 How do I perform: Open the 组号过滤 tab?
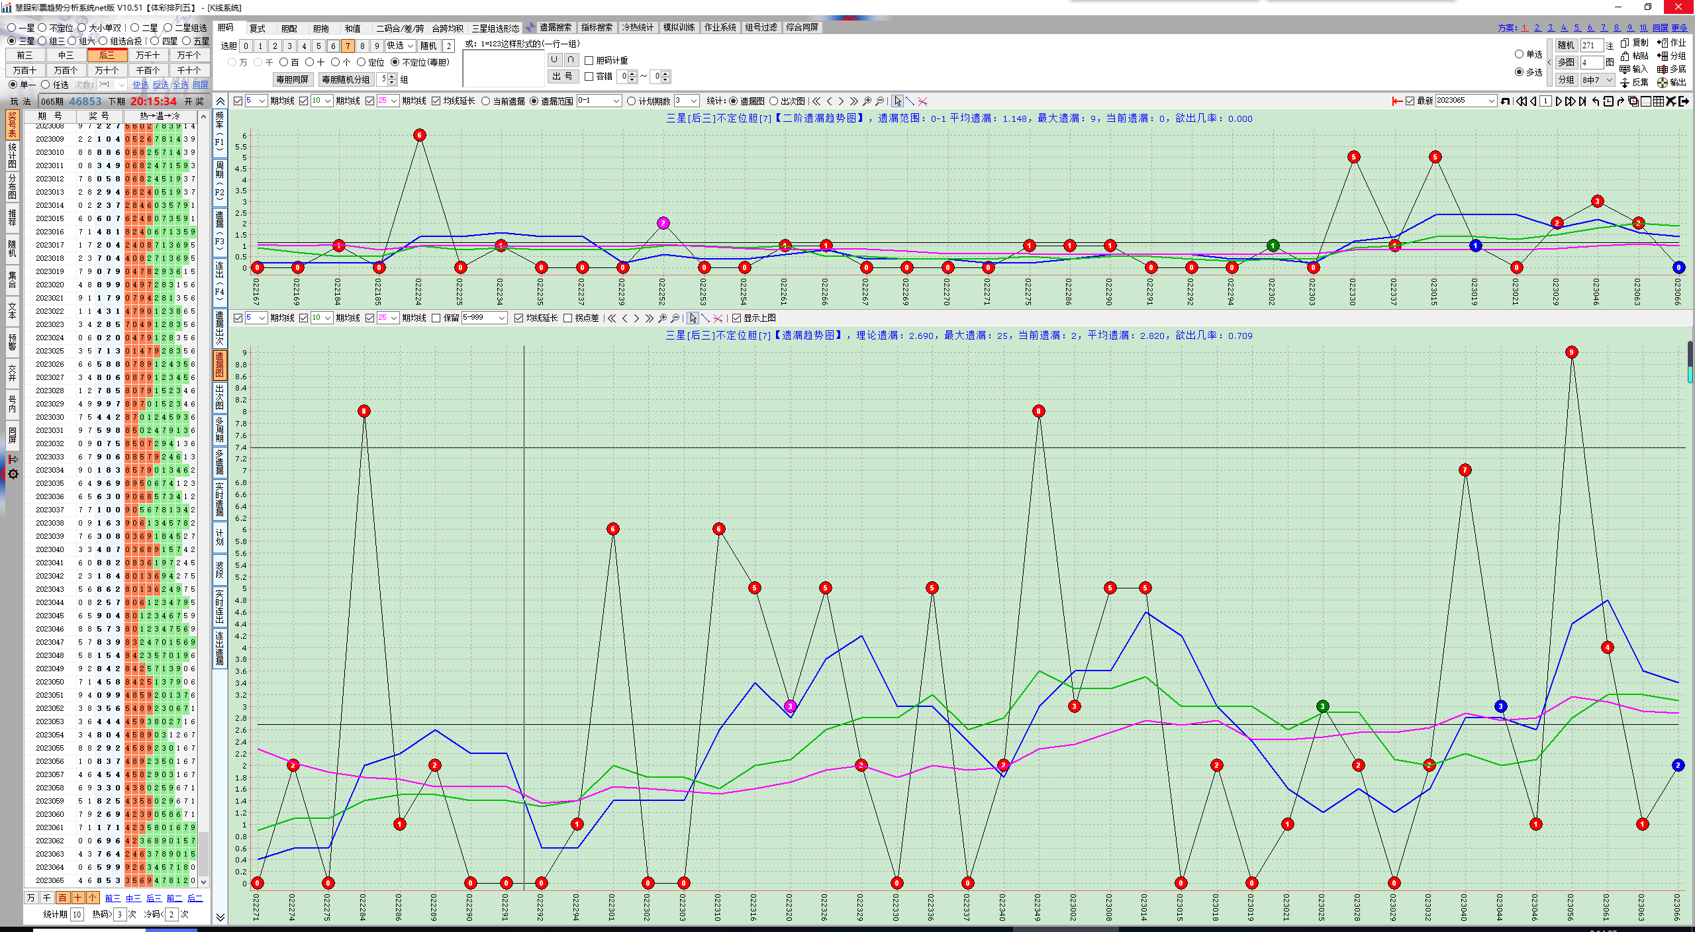click(x=761, y=28)
